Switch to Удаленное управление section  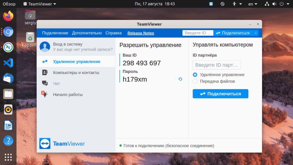[76, 61]
